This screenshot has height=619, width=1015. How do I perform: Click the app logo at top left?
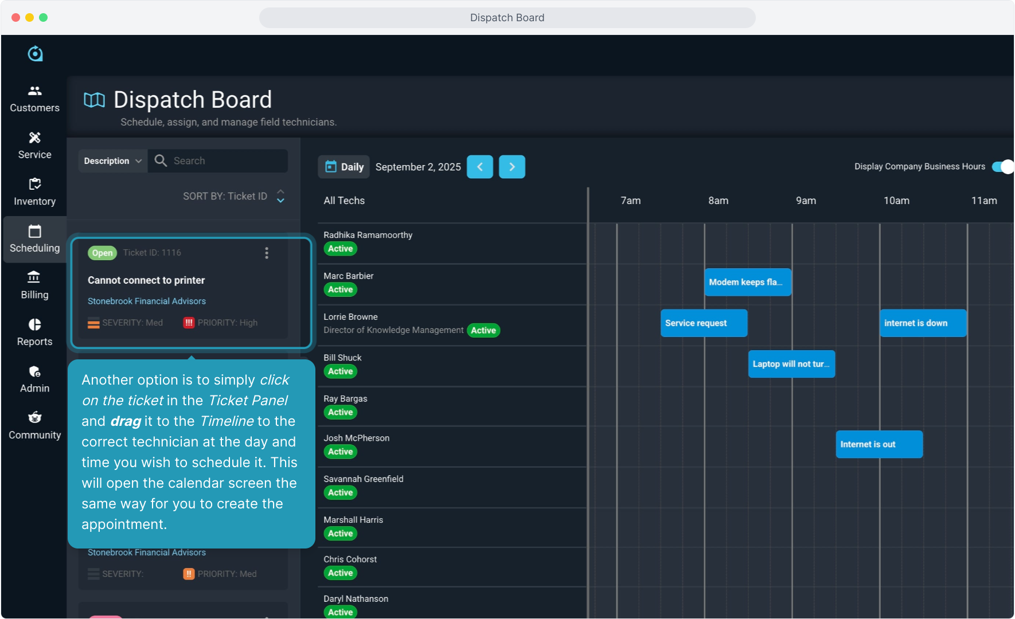pyautogui.click(x=35, y=54)
